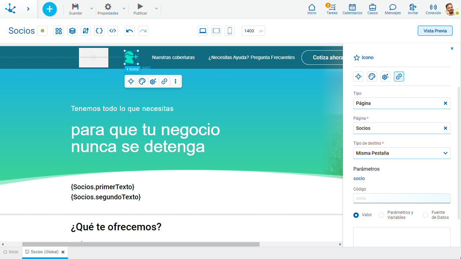Click the Código input field

pos(402,198)
